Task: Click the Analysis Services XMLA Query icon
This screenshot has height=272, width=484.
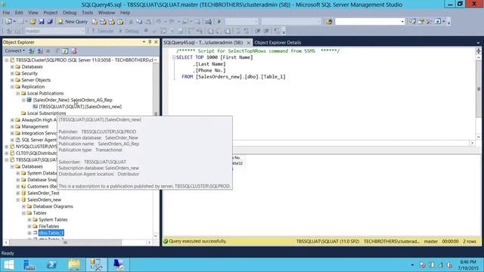Action: click(120, 22)
